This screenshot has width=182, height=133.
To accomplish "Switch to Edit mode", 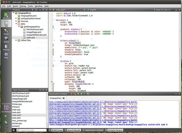I will coord(6,23).
